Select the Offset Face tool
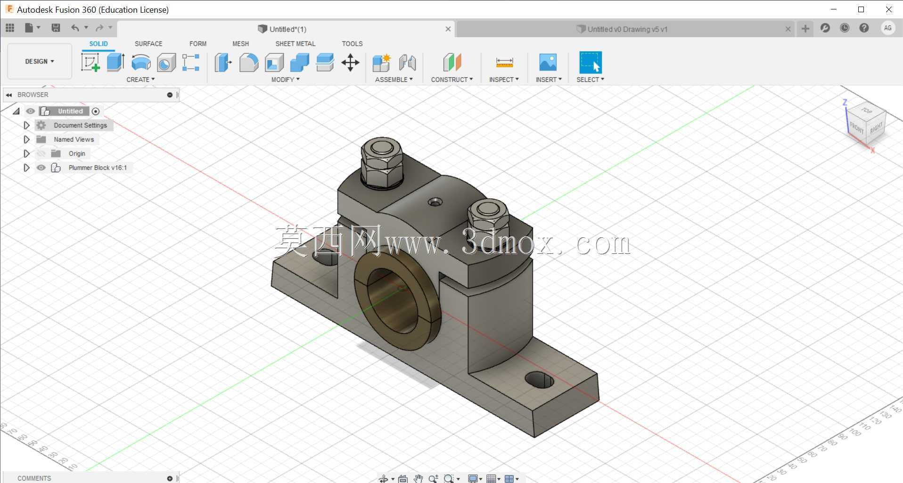Viewport: 903px width, 483px height. click(325, 62)
